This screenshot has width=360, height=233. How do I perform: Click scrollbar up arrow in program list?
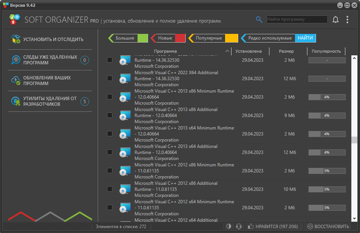(354, 58)
